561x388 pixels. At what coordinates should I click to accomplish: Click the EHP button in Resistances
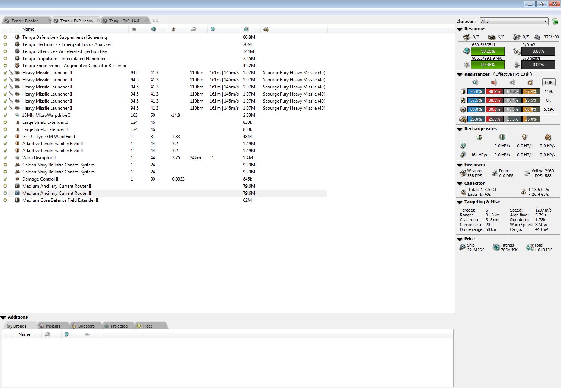[548, 82]
